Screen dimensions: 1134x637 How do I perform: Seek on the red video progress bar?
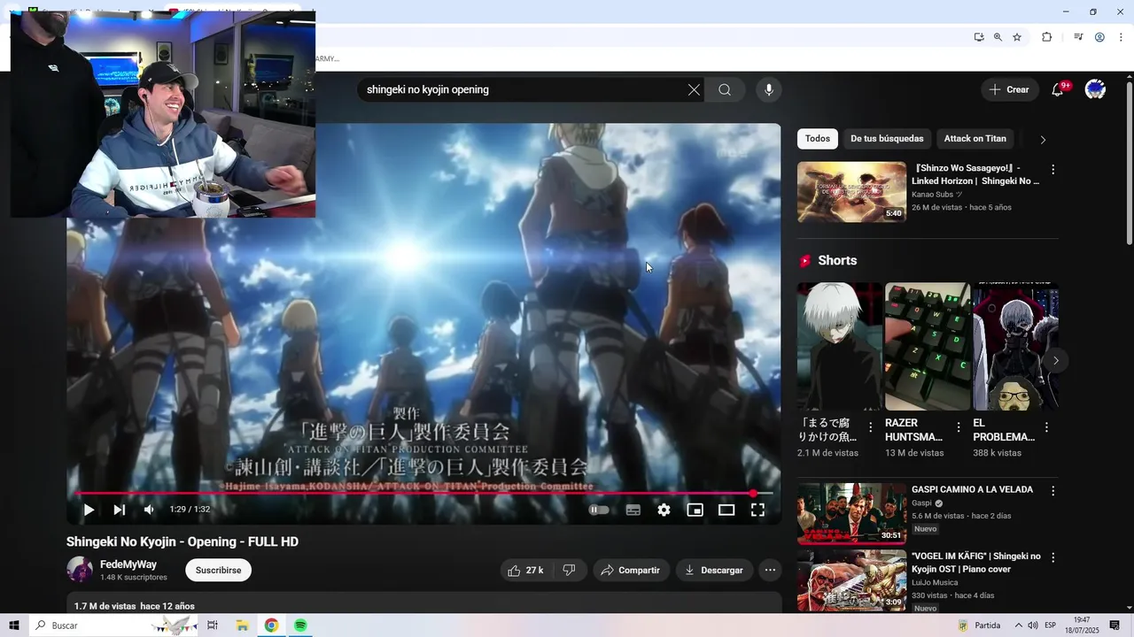click(423, 493)
